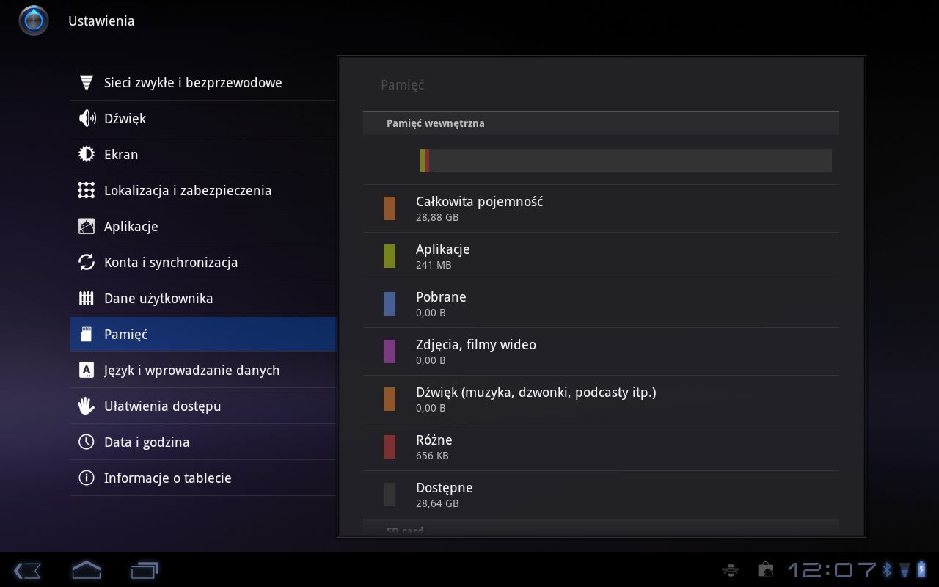Open the Pobrane storage entry
Screen dimensions: 939x587
[601, 304]
